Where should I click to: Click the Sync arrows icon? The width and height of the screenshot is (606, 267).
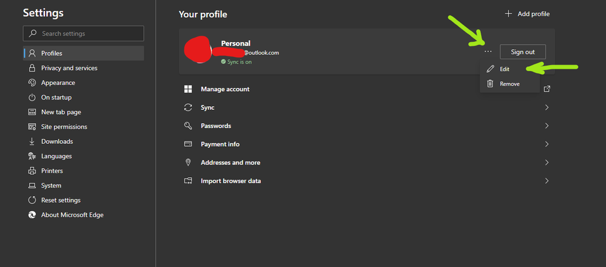click(188, 107)
